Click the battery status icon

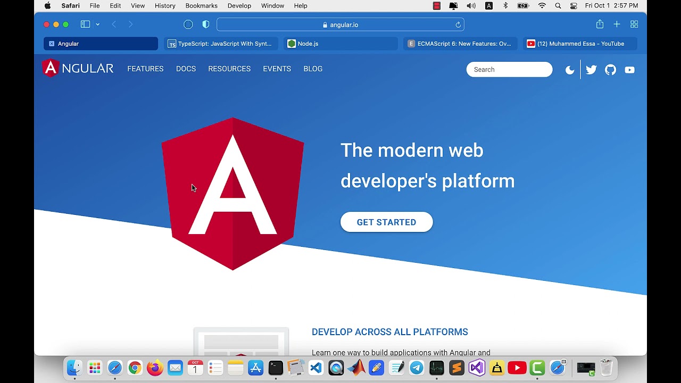(524, 5)
